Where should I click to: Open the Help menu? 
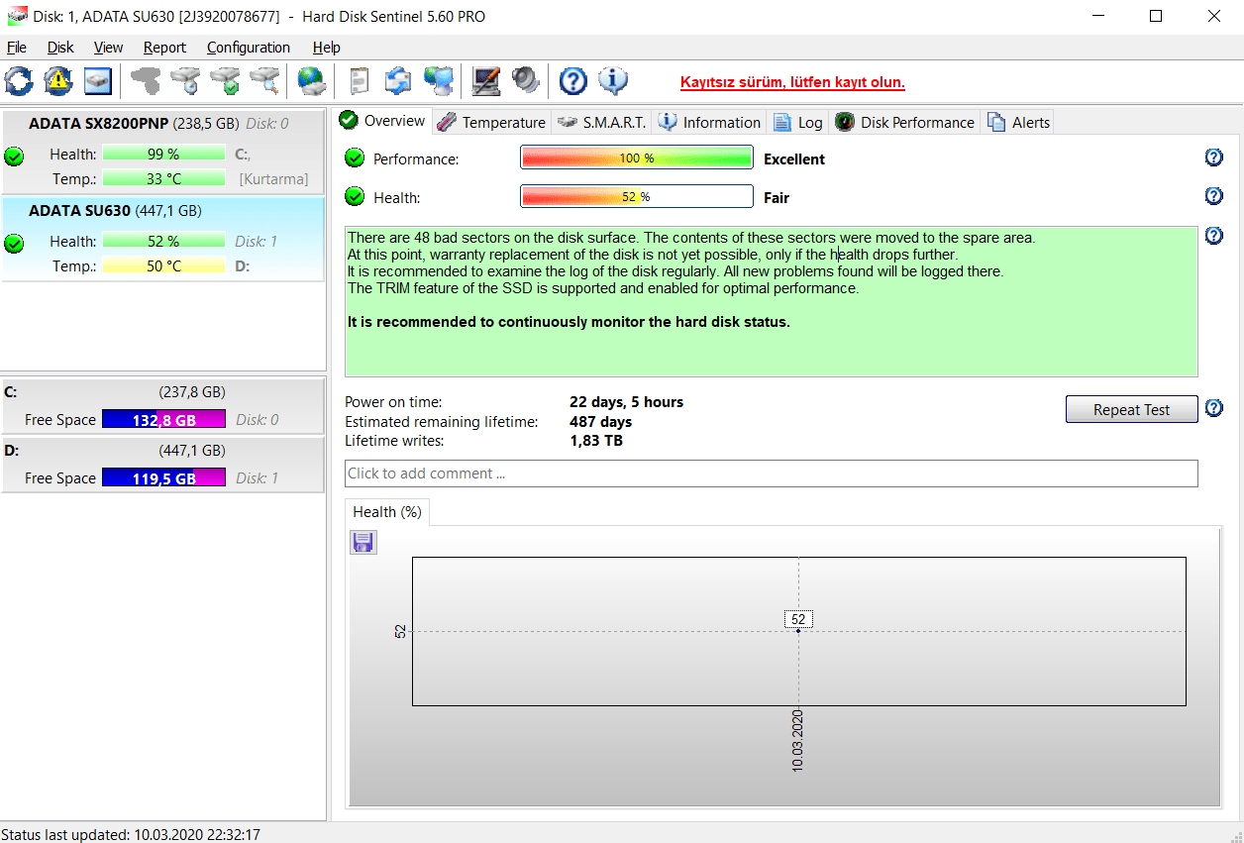(x=327, y=48)
